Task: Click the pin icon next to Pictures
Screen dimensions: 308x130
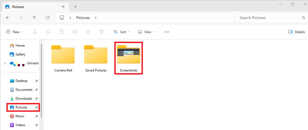Action: coord(36,107)
